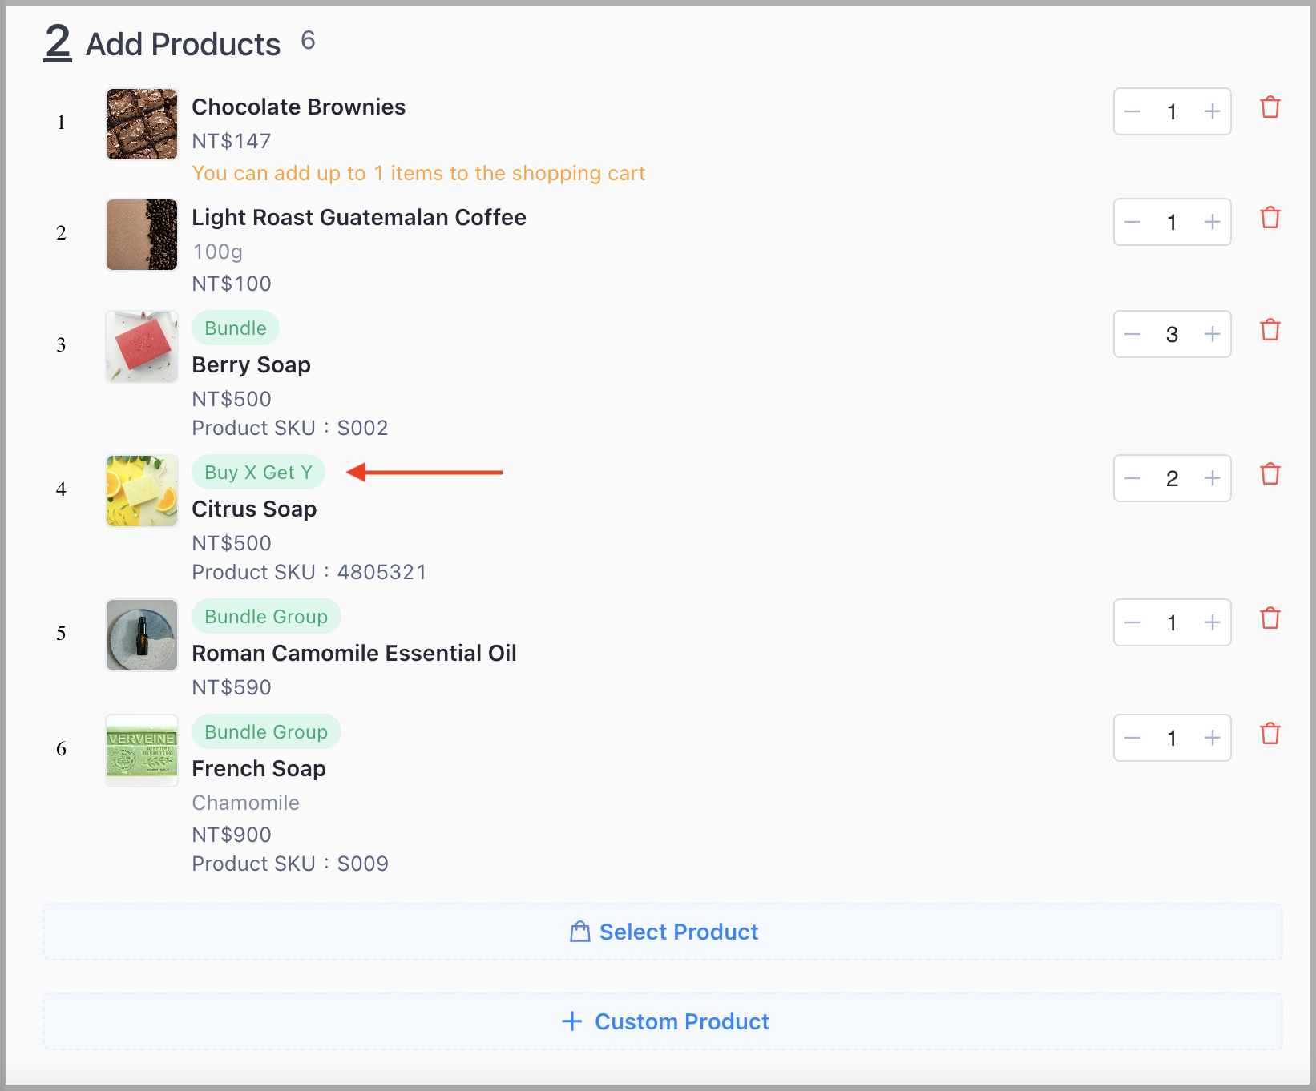Click the Citrus Soap product image

tap(142, 491)
